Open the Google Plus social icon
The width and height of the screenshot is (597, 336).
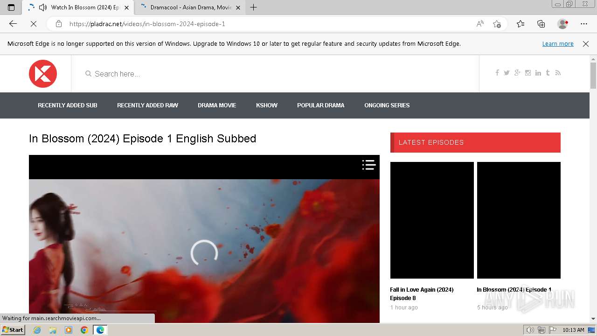[517, 73]
